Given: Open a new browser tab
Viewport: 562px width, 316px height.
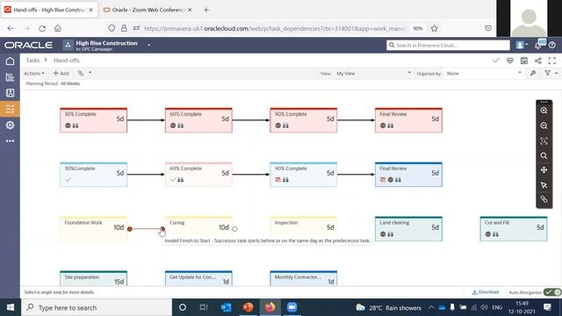Looking at the screenshot, I should click(206, 10).
